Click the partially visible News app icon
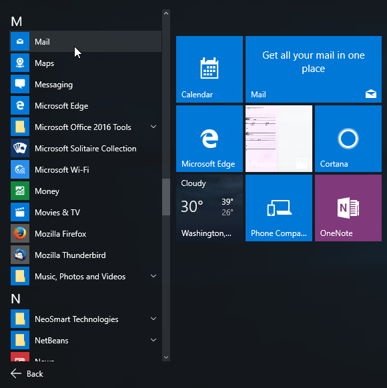The height and width of the screenshot is (388, 387). (x=20, y=357)
